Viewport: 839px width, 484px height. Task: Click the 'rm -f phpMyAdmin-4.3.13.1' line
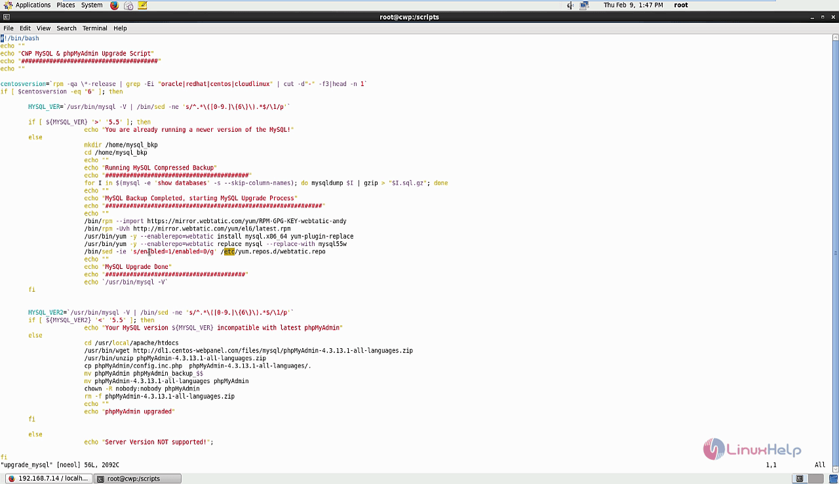pos(159,397)
